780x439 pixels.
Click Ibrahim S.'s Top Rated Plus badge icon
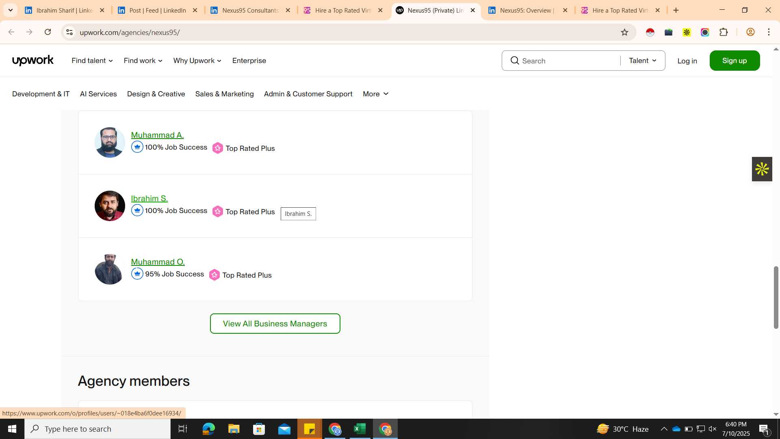[218, 211]
